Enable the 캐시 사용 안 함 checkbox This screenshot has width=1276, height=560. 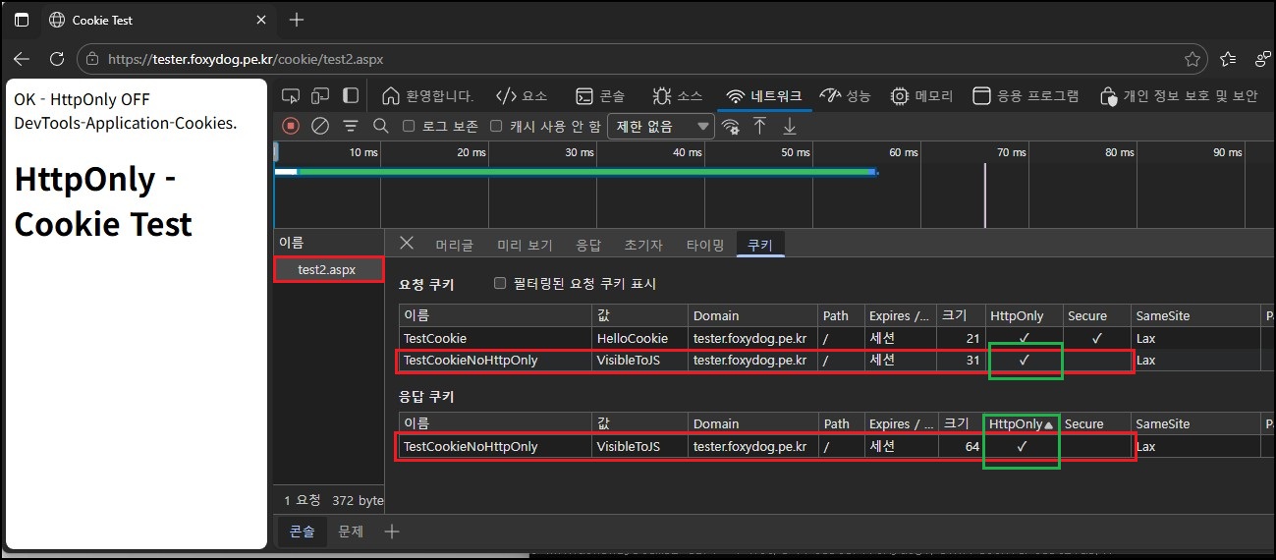click(x=496, y=126)
